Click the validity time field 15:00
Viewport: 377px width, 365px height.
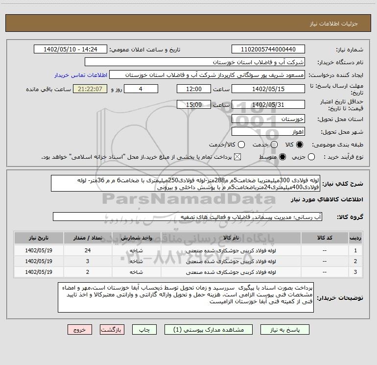(194, 104)
